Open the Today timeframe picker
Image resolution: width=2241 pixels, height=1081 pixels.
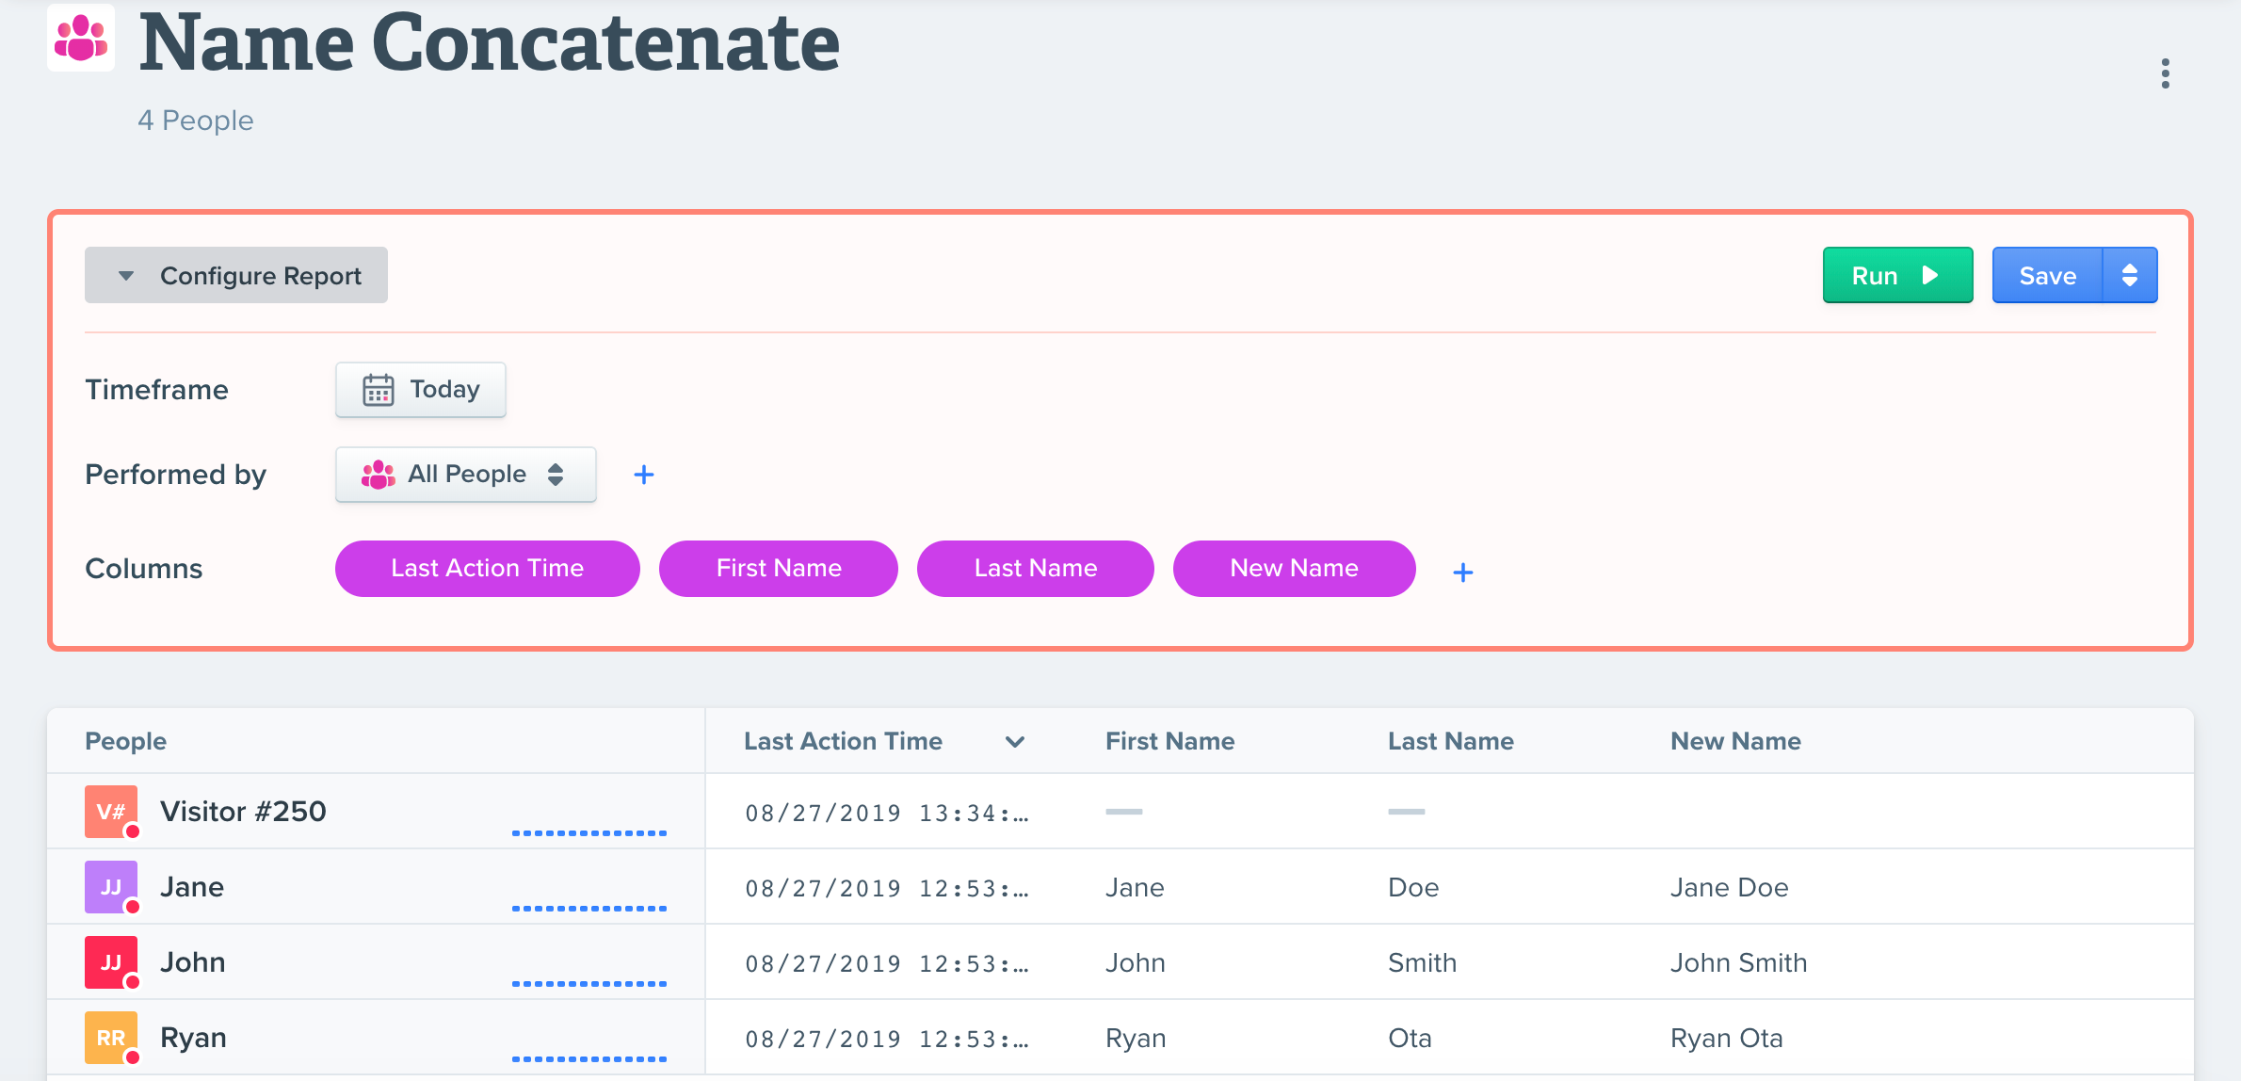421,389
